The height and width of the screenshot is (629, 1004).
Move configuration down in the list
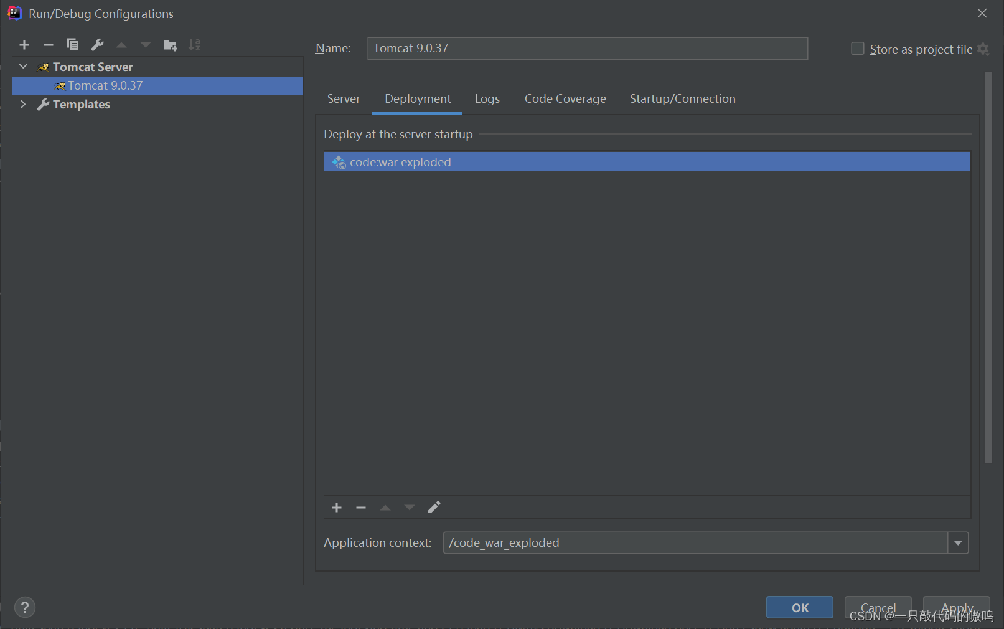click(146, 45)
